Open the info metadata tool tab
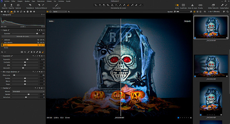 click(x=31, y=12)
